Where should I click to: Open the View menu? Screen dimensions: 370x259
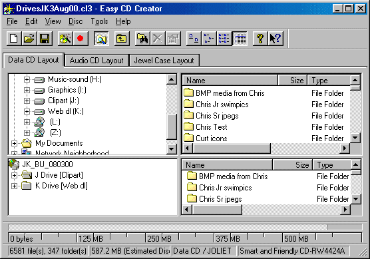point(53,21)
